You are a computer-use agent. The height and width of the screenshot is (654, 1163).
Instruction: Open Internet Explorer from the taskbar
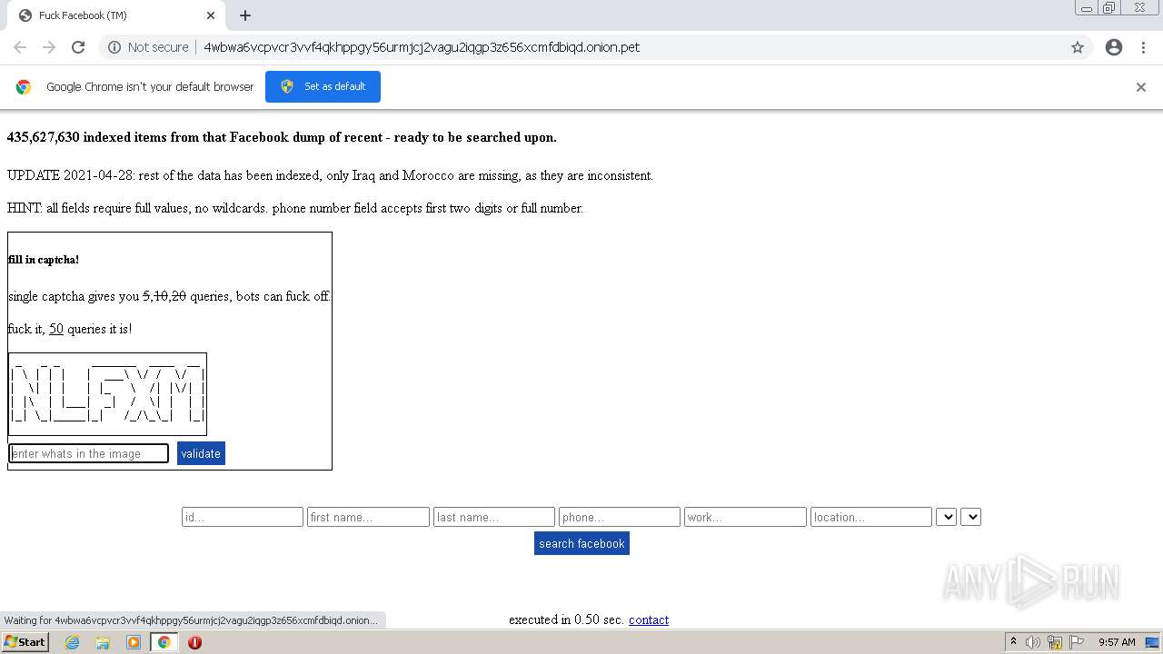[x=72, y=642]
